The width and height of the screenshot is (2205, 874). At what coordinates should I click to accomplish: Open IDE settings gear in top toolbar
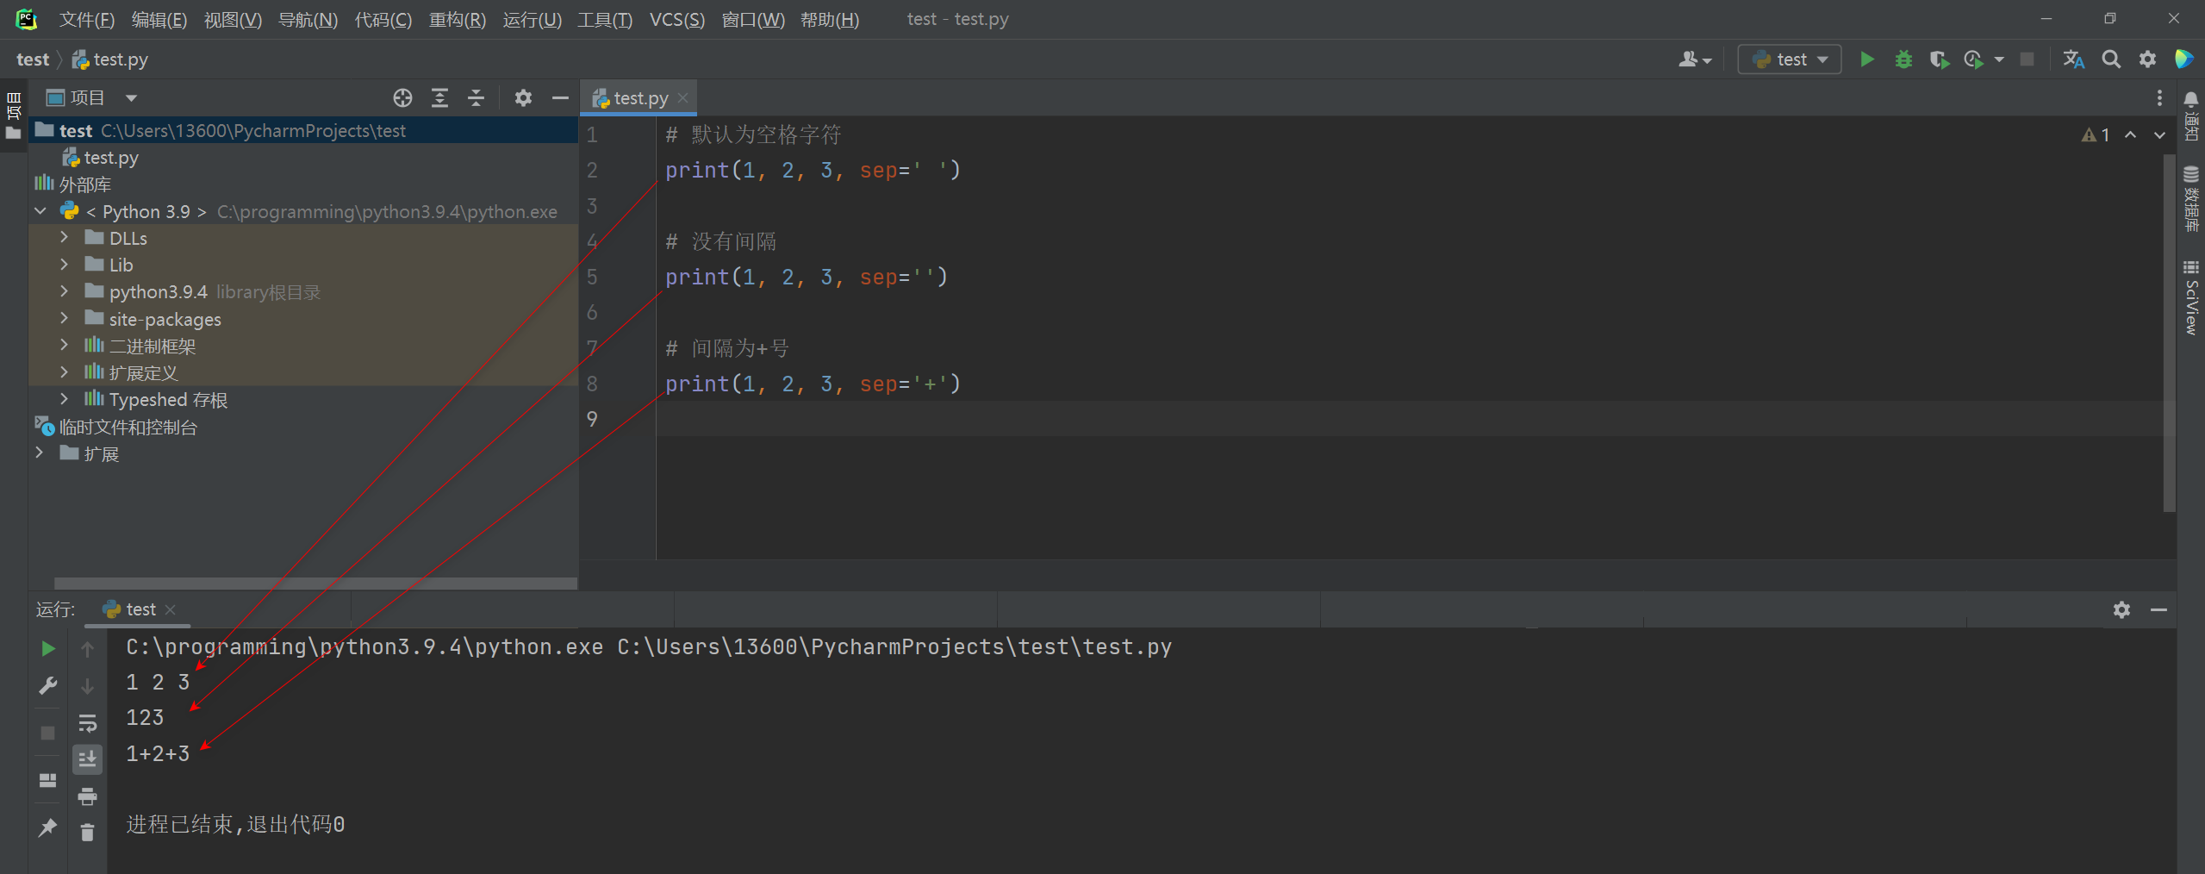click(x=2147, y=59)
